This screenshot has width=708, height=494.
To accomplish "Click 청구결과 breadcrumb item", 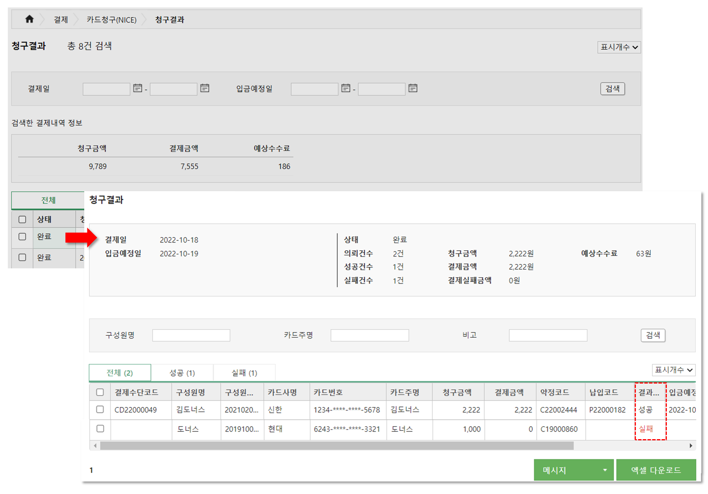I will 170,20.
